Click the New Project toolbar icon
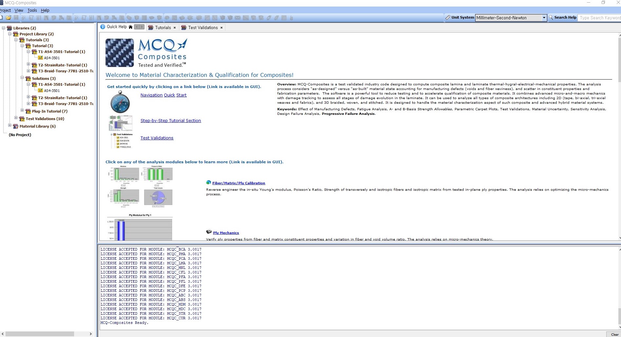Viewport: 621px width, 337px height. click(1, 18)
